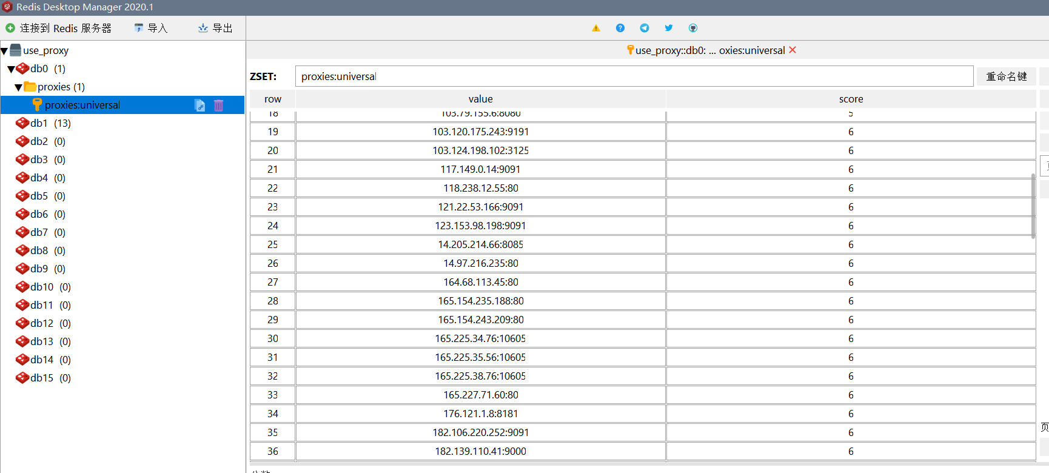
Task: Click the db8 database icon
Action: pyautogui.click(x=22, y=250)
